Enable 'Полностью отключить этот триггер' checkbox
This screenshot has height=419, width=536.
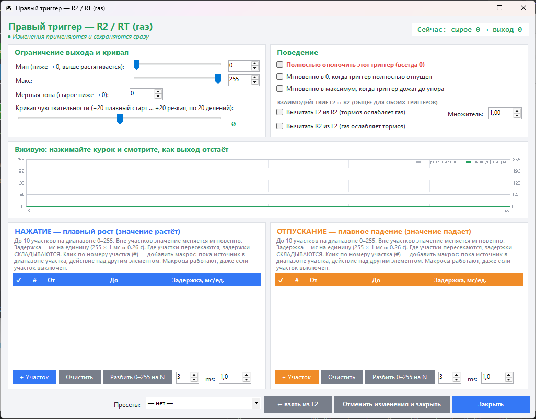point(279,65)
